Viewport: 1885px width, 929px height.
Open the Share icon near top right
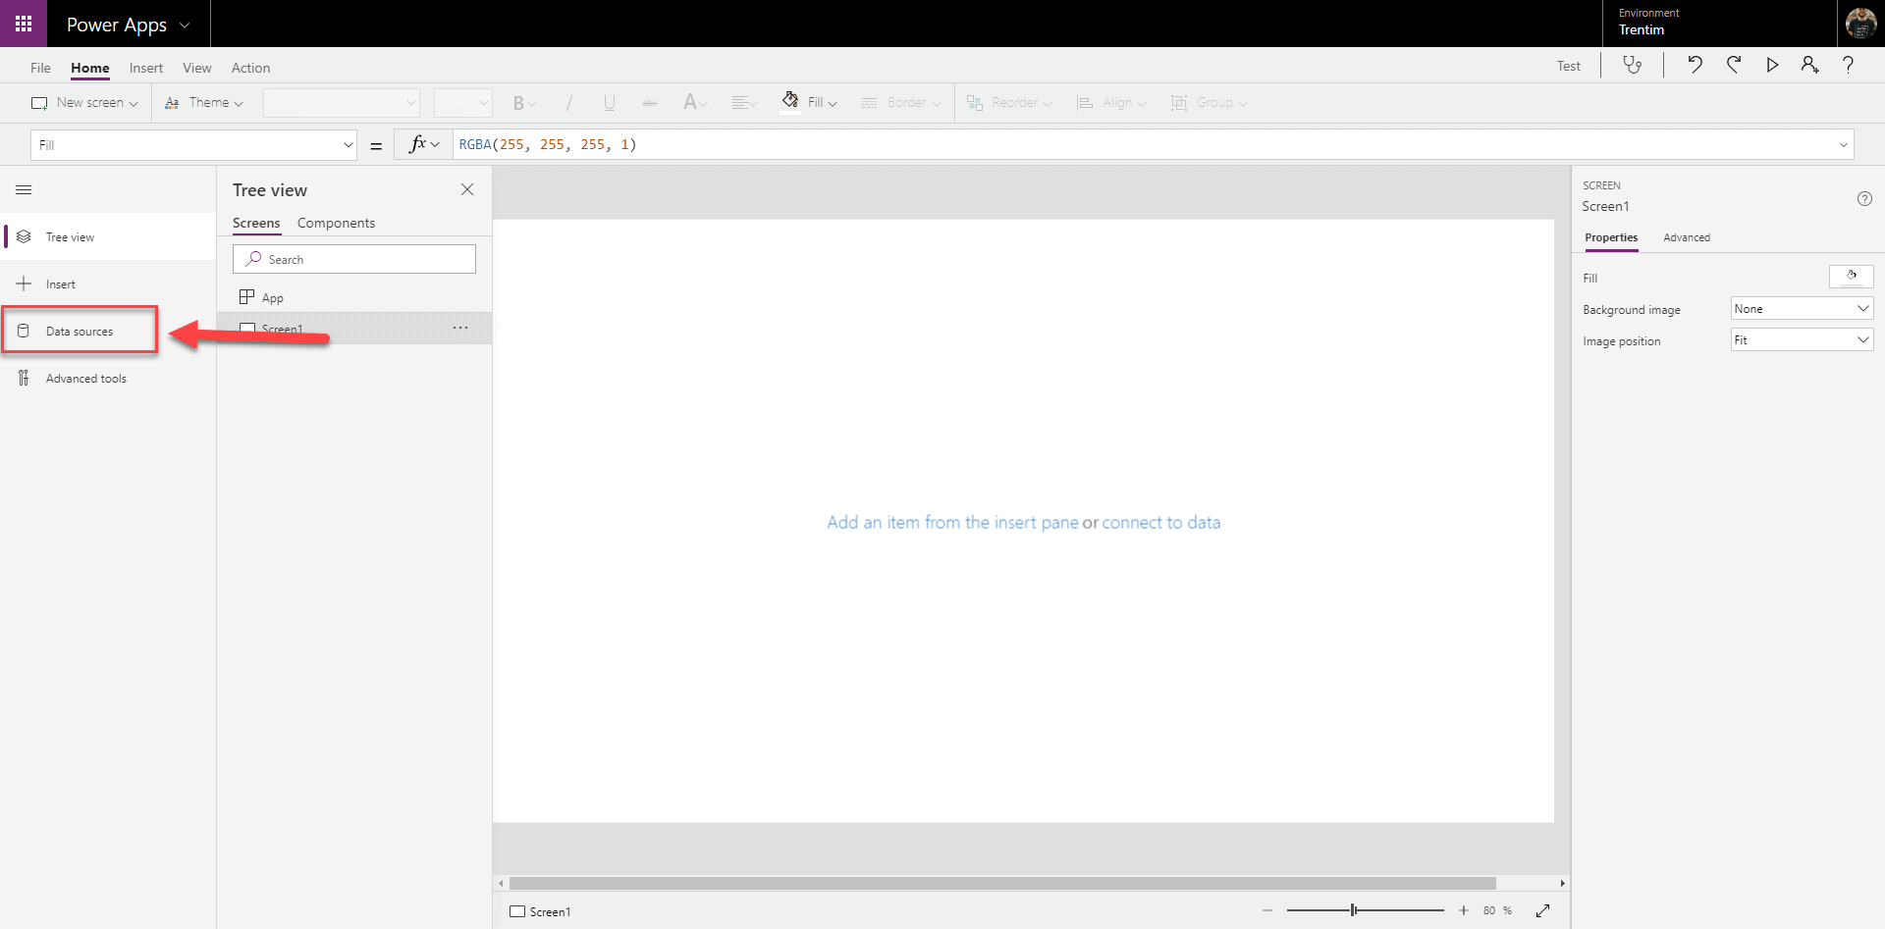[x=1809, y=65]
